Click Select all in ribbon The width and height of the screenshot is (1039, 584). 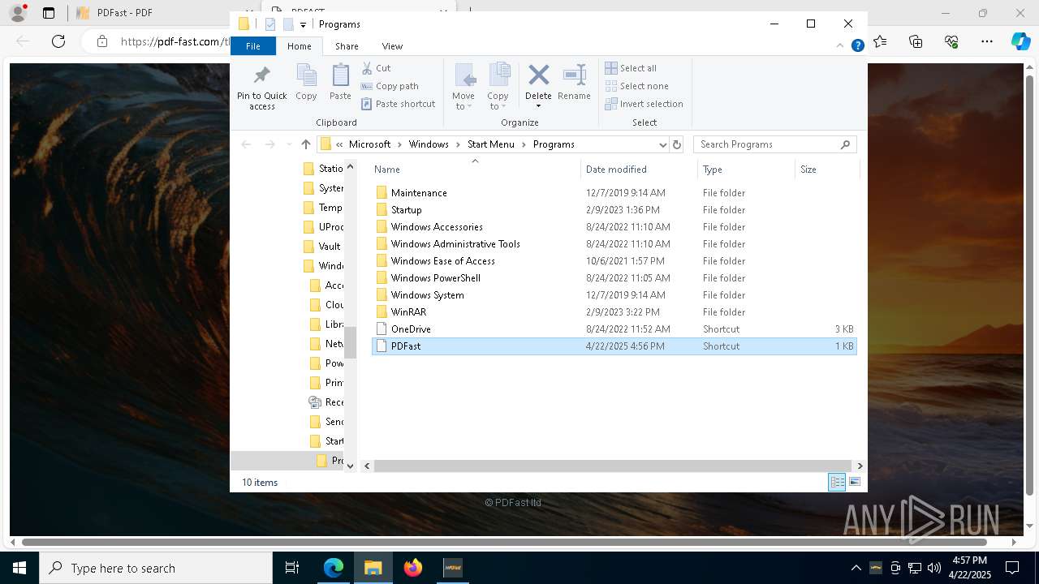[631, 68]
